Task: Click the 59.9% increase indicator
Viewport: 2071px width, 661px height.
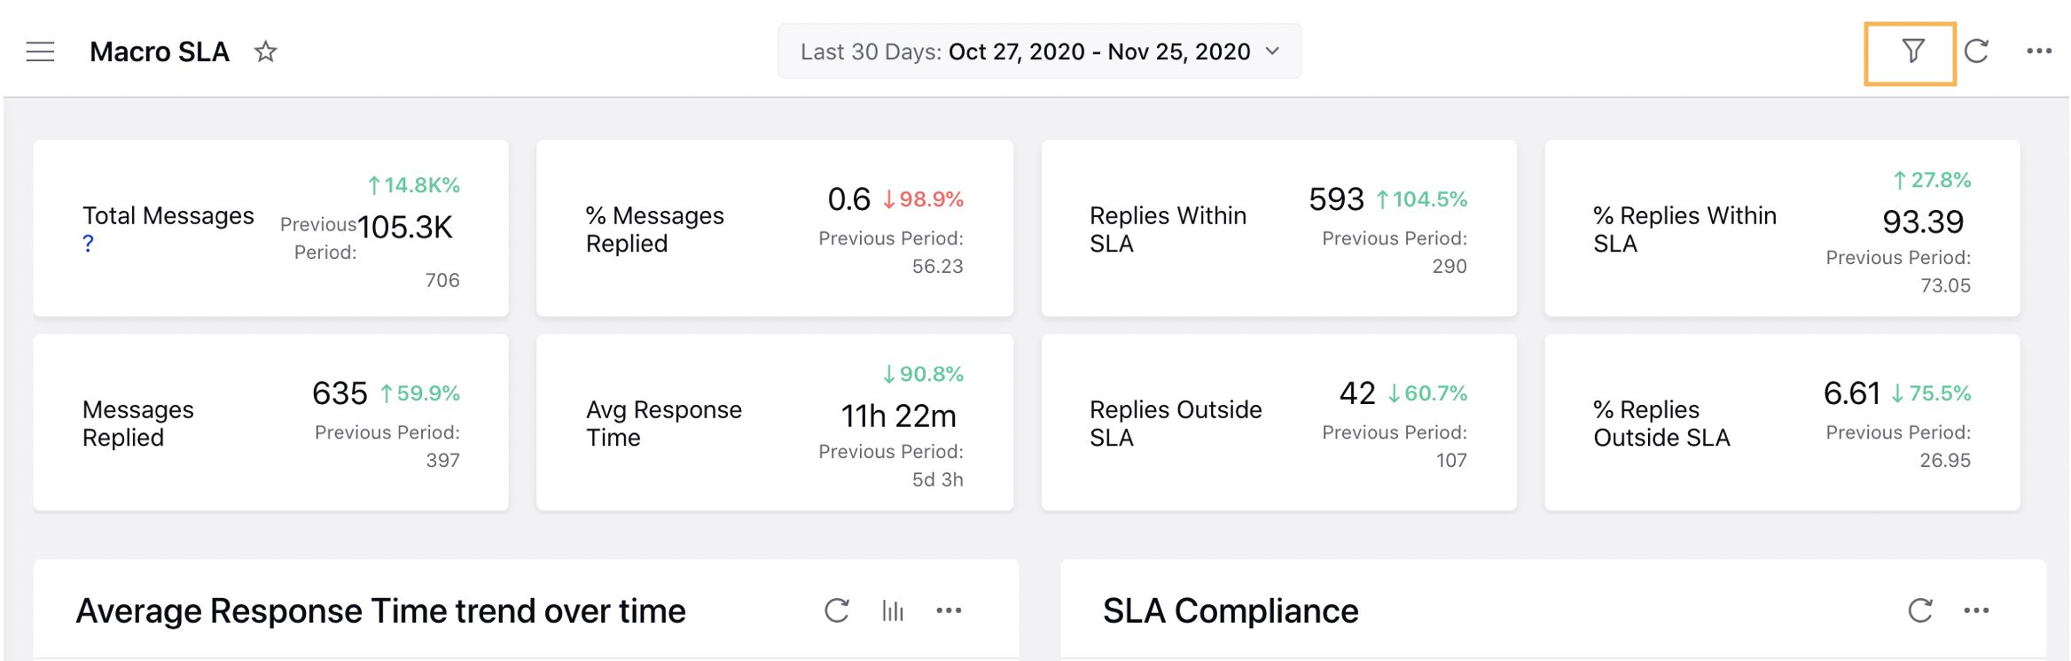Action: point(419,393)
